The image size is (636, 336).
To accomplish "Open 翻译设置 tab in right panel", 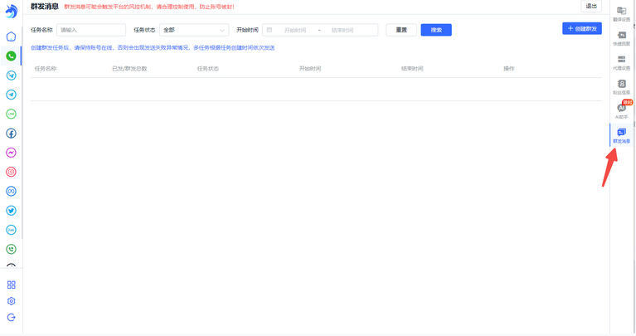I will 621,14.
